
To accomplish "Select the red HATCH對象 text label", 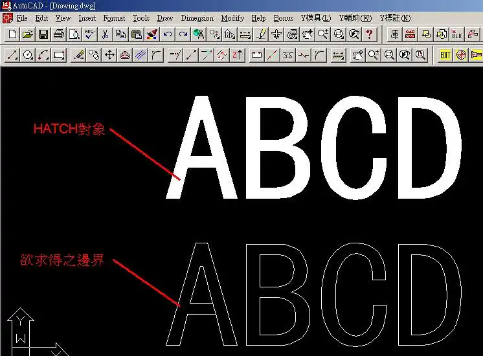I will (x=69, y=129).
